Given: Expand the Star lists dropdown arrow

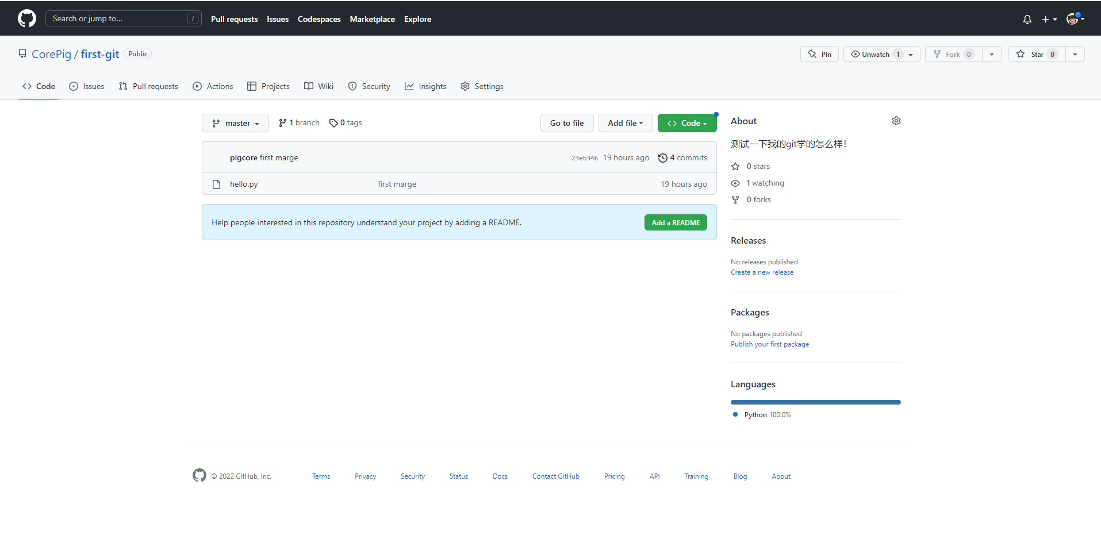Looking at the screenshot, I should click(1075, 54).
